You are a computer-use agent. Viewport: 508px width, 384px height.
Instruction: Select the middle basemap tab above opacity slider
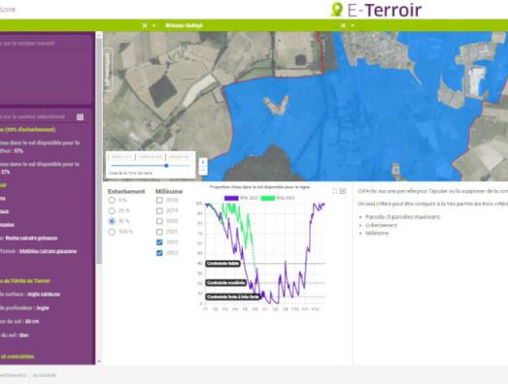point(150,157)
